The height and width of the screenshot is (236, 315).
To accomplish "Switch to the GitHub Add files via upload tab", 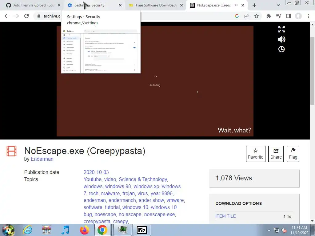I will click(x=32, y=5).
